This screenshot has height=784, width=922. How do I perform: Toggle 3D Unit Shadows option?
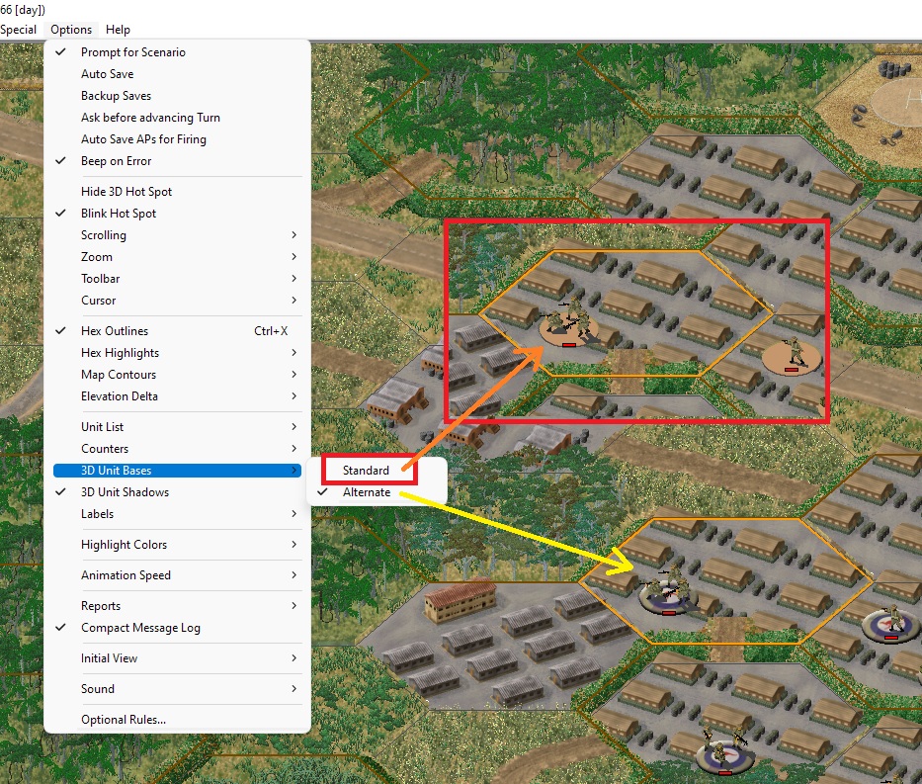coord(177,492)
